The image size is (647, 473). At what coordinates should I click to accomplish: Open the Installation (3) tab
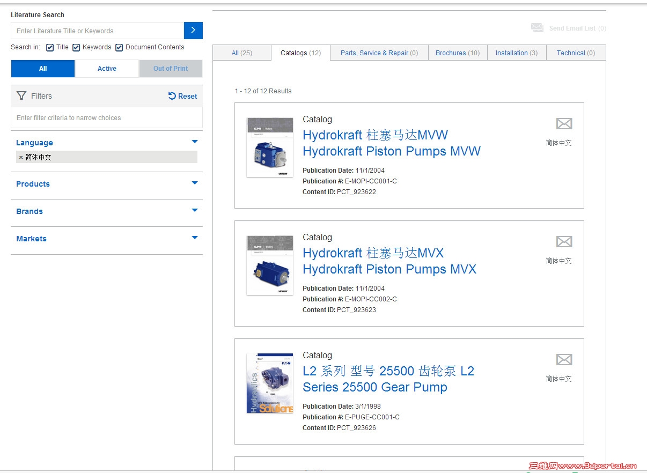(517, 53)
